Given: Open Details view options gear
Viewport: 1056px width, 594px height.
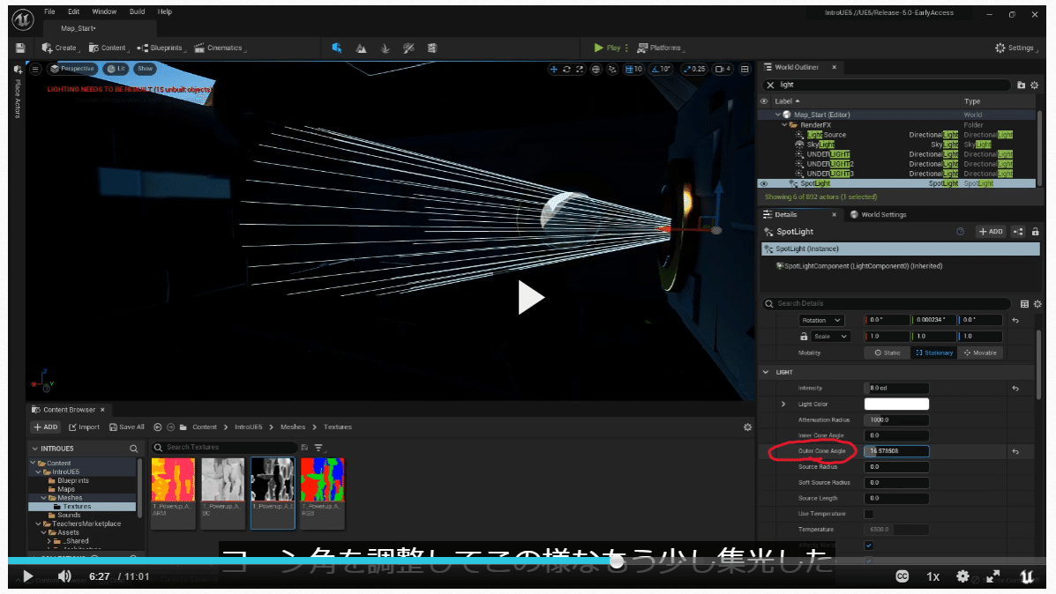Looking at the screenshot, I should click(x=1037, y=304).
